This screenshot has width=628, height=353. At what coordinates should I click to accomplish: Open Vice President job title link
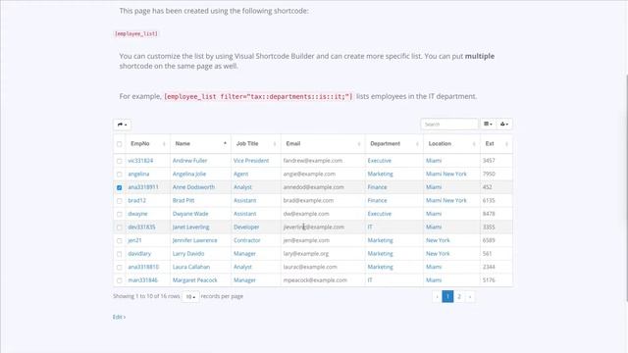coord(251,161)
